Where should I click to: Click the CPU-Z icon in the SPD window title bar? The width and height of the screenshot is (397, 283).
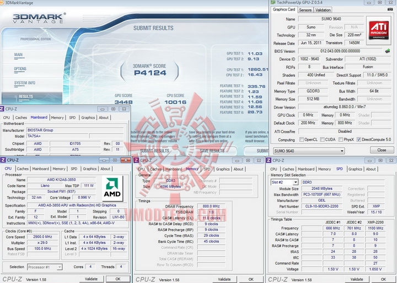(x=269, y=160)
